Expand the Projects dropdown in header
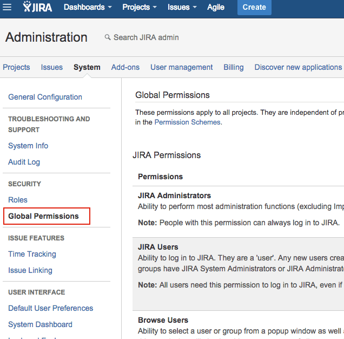 140,7
